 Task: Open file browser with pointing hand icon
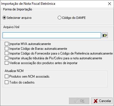[x=105, y=35]
